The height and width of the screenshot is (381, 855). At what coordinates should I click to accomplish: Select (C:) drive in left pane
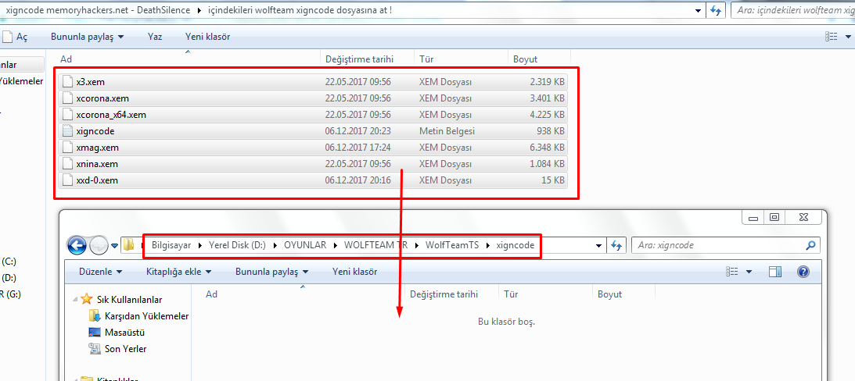tap(9, 262)
